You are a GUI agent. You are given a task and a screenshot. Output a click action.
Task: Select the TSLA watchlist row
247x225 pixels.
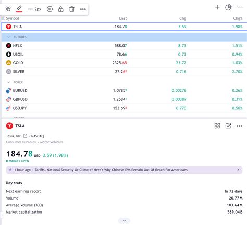tap(124, 27)
